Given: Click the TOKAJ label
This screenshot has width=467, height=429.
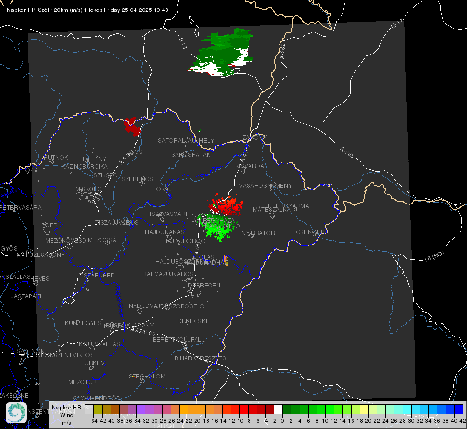Looking at the screenshot, I should (162, 189).
